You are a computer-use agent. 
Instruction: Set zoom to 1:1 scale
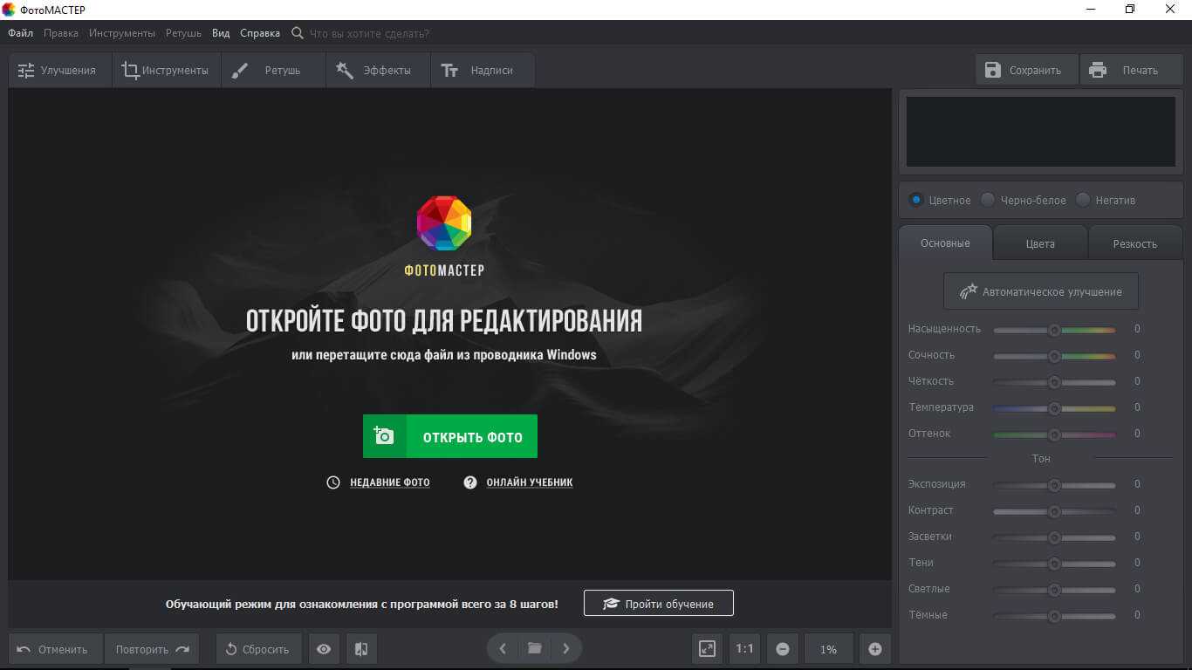744,649
